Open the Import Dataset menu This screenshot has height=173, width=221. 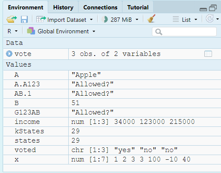(x=64, y=20)
